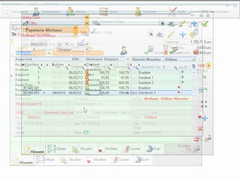Click the green checkmark icon in Offre window toolbar

205,23
